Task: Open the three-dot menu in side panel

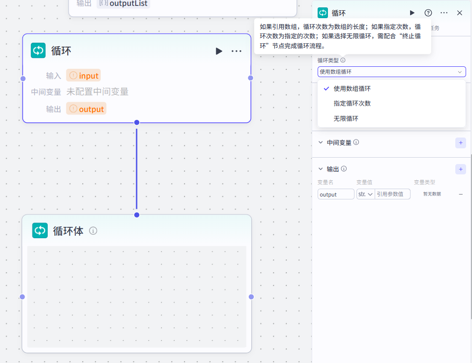Action: 444,13
